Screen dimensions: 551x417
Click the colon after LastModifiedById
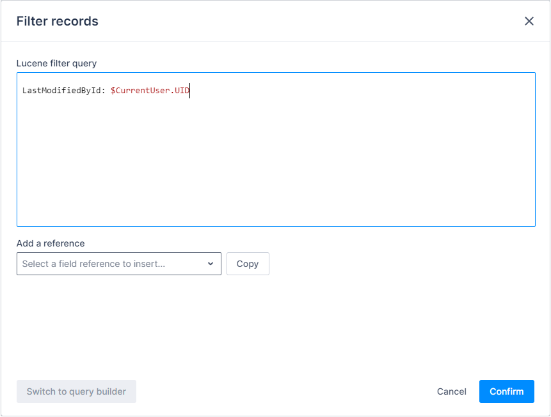(102, 91)
